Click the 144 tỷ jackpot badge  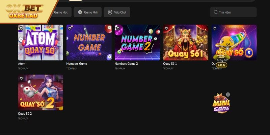tap(221, 65)
